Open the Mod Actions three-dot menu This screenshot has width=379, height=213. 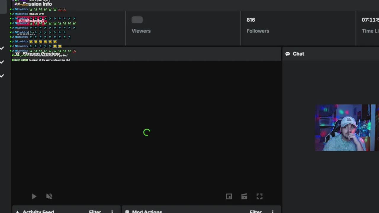272,212
